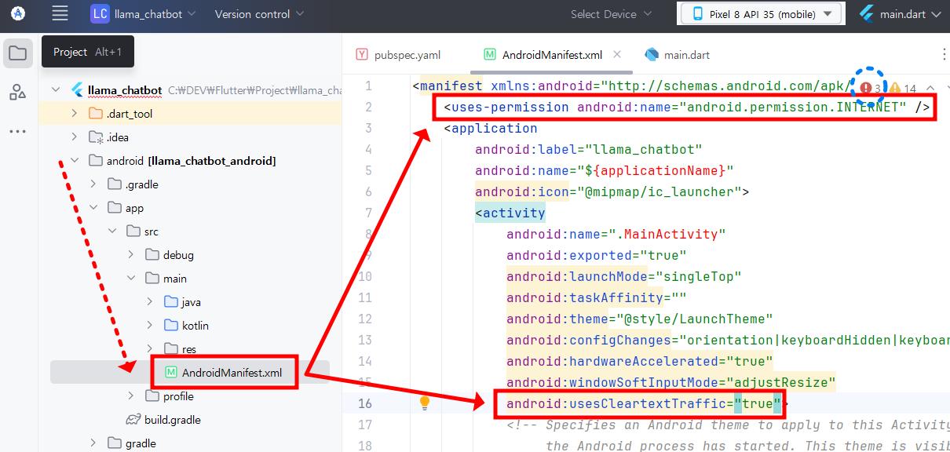Place cursor in uses-permission INTERNET line

[x=687, y=107]
